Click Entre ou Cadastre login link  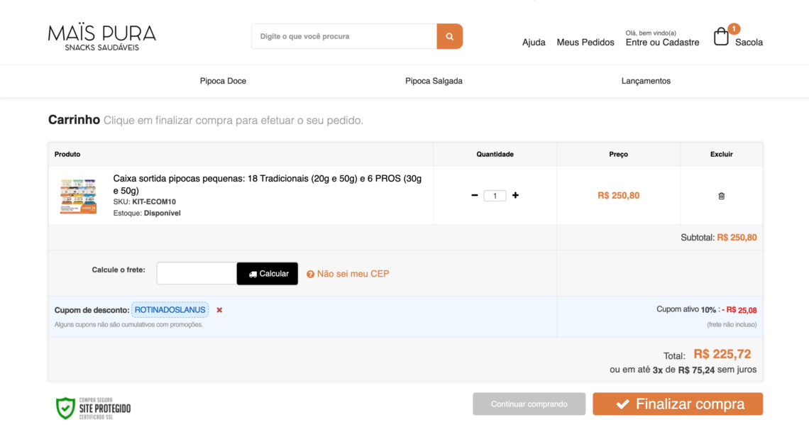[663, 43]
